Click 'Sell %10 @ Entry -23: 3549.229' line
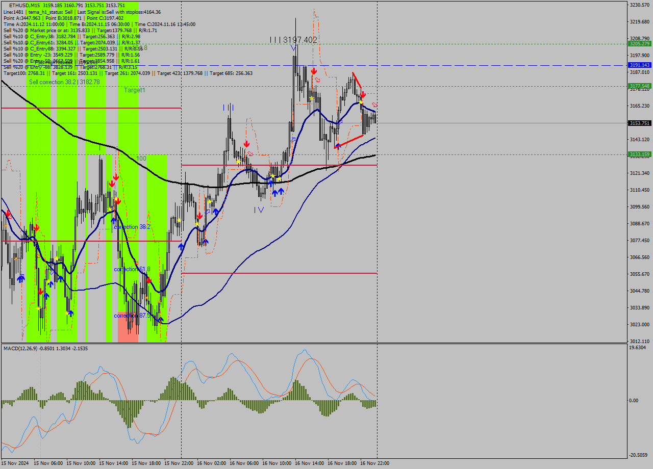 tap(71, 55)
